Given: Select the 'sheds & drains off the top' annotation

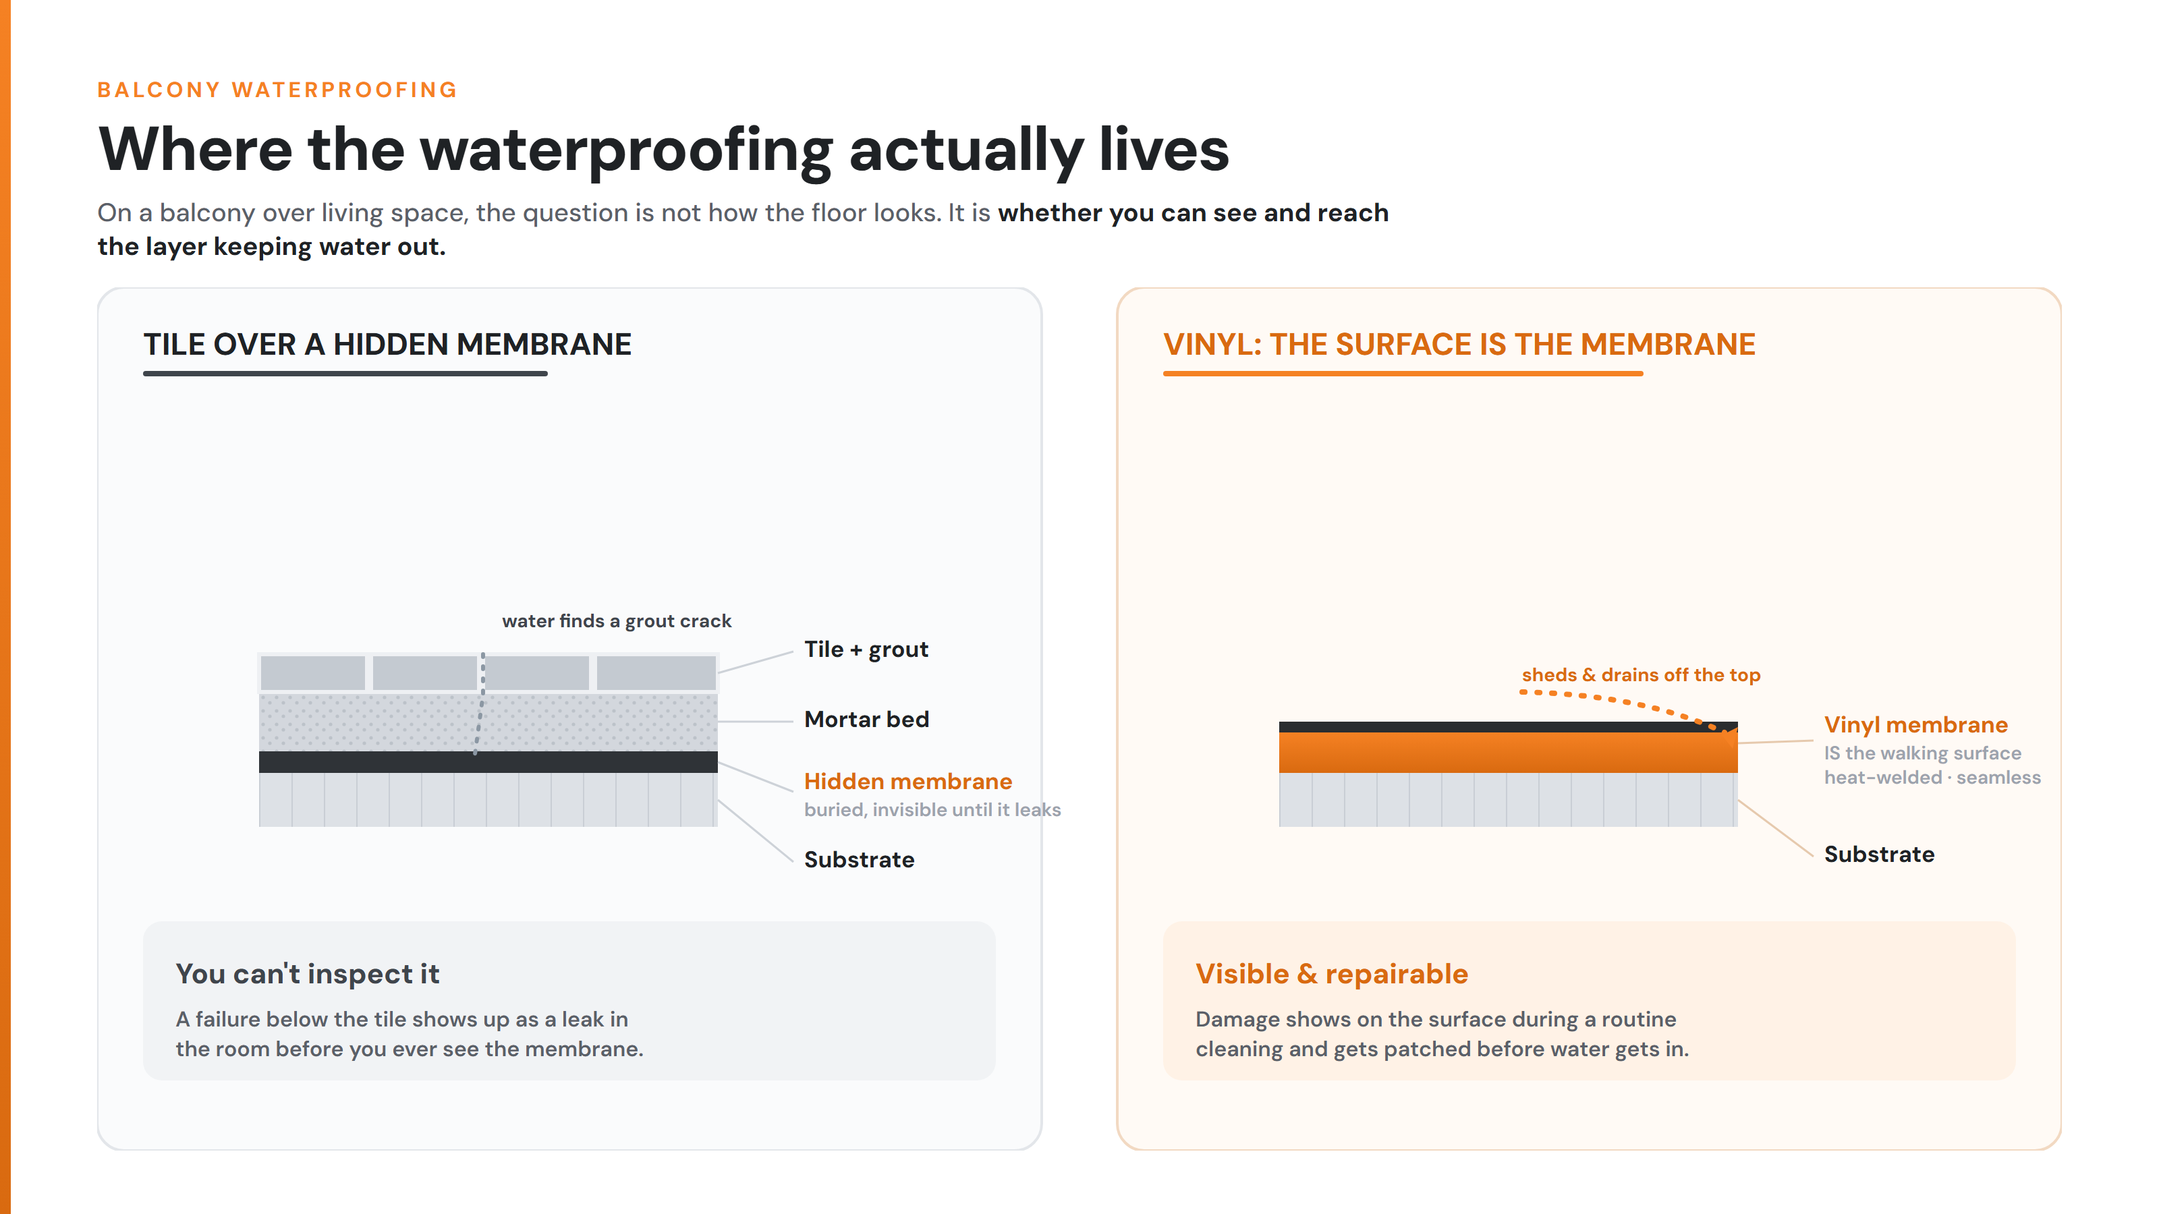Looking at the screenshot, I should tap(1641, 674).
